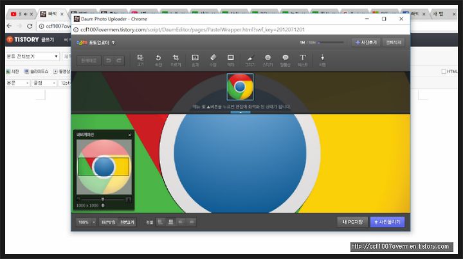Click the photo insert button in editor
Viewport: 463px width, 259px height.
click(x=12, y=71)
